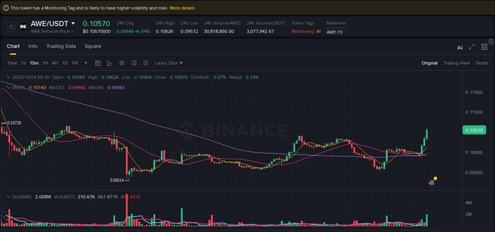The width and height of the screenshot is (495, 232).
Task: Open the Ai assistant feature
Action: click(x=460, y=46)
